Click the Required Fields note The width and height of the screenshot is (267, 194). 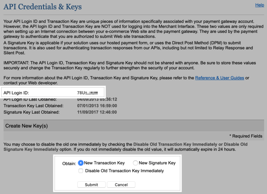tap(246, 136)
